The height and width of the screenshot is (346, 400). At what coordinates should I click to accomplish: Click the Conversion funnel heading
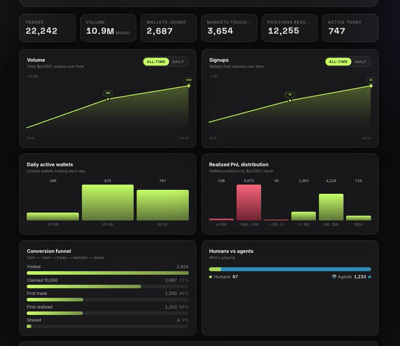coord(49,251)
